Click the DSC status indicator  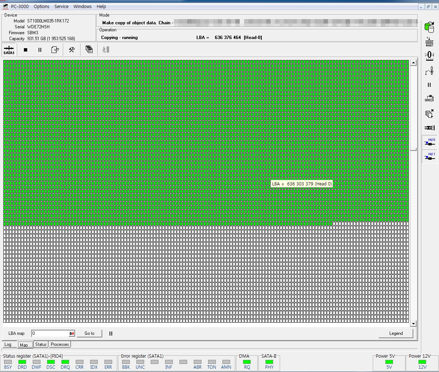point(51,362)
